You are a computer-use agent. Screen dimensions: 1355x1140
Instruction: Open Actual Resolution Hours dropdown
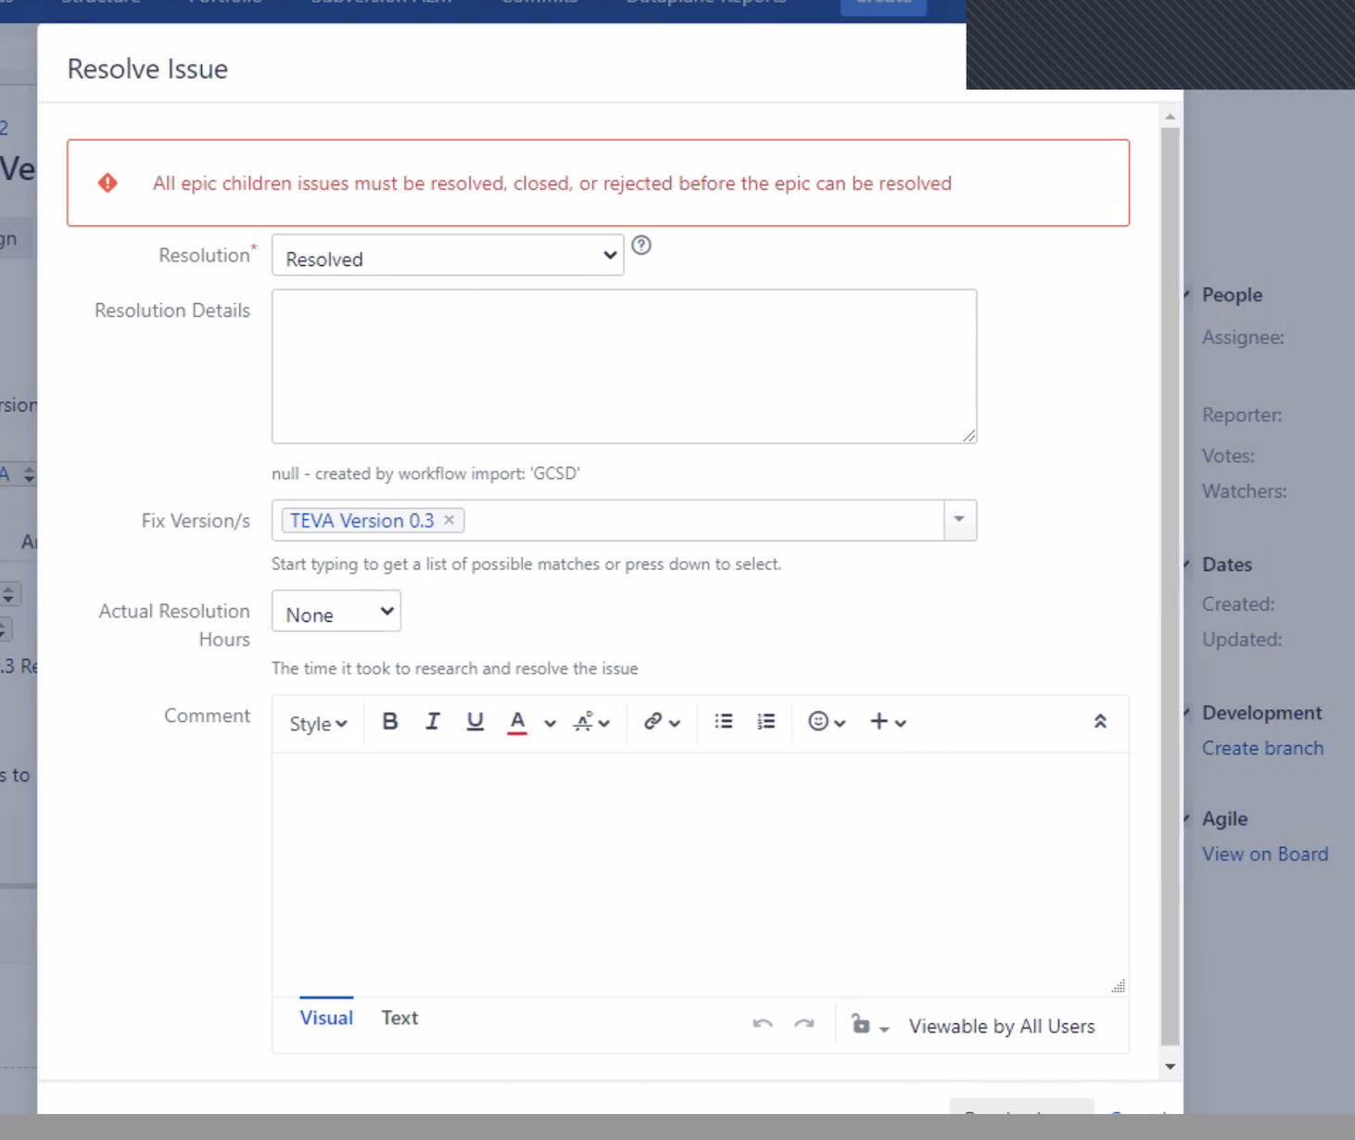click(x=336, y=612)
